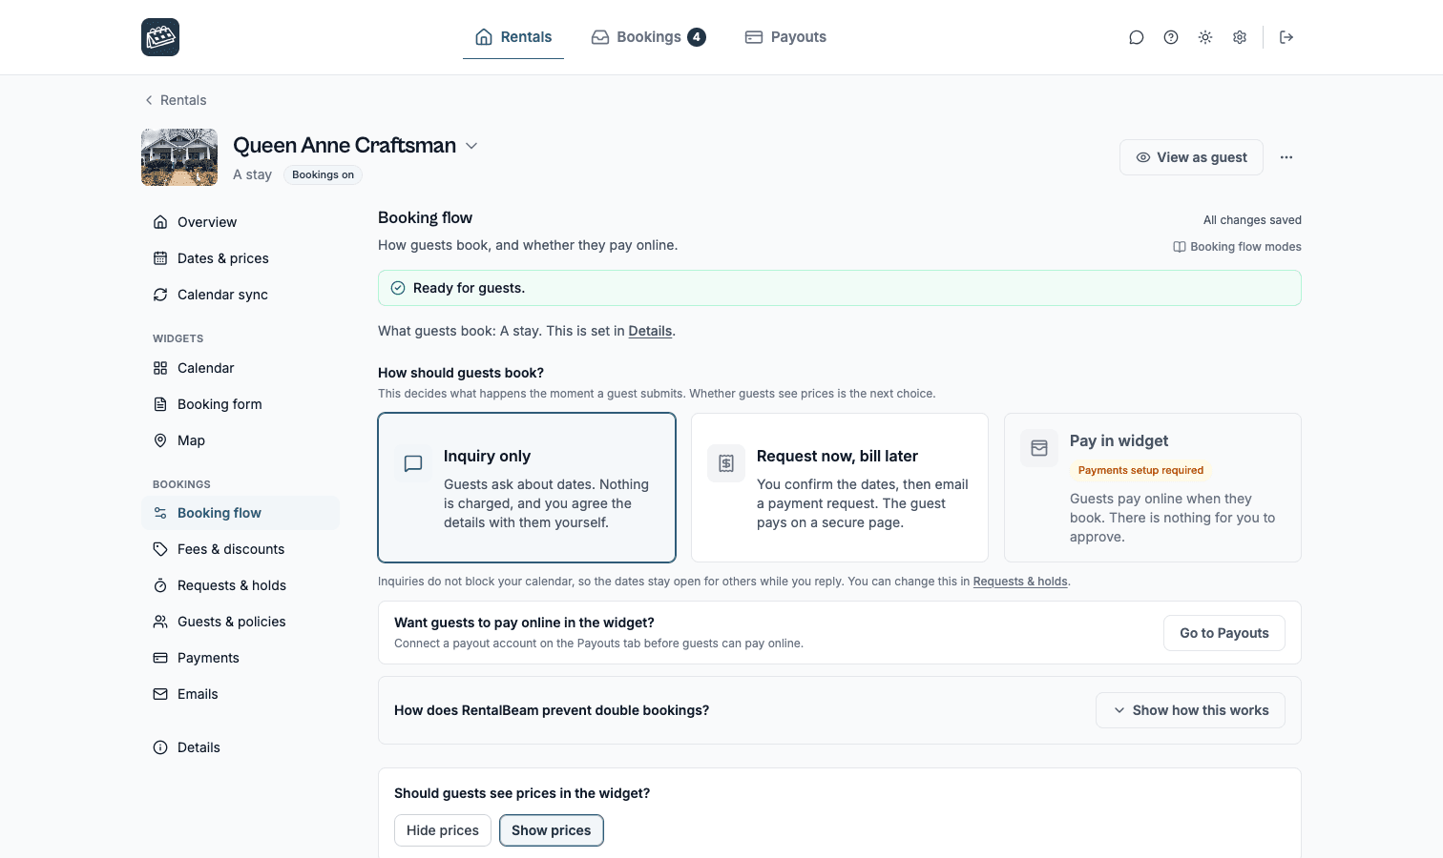Choose Hide prices

pos(443,830)
